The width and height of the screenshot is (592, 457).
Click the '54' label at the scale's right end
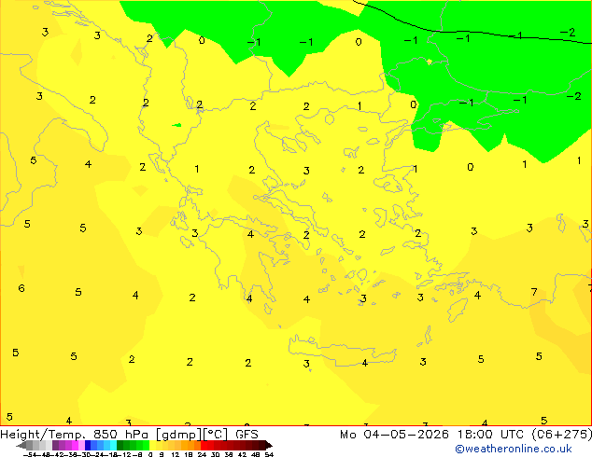(x=269, y=454)
